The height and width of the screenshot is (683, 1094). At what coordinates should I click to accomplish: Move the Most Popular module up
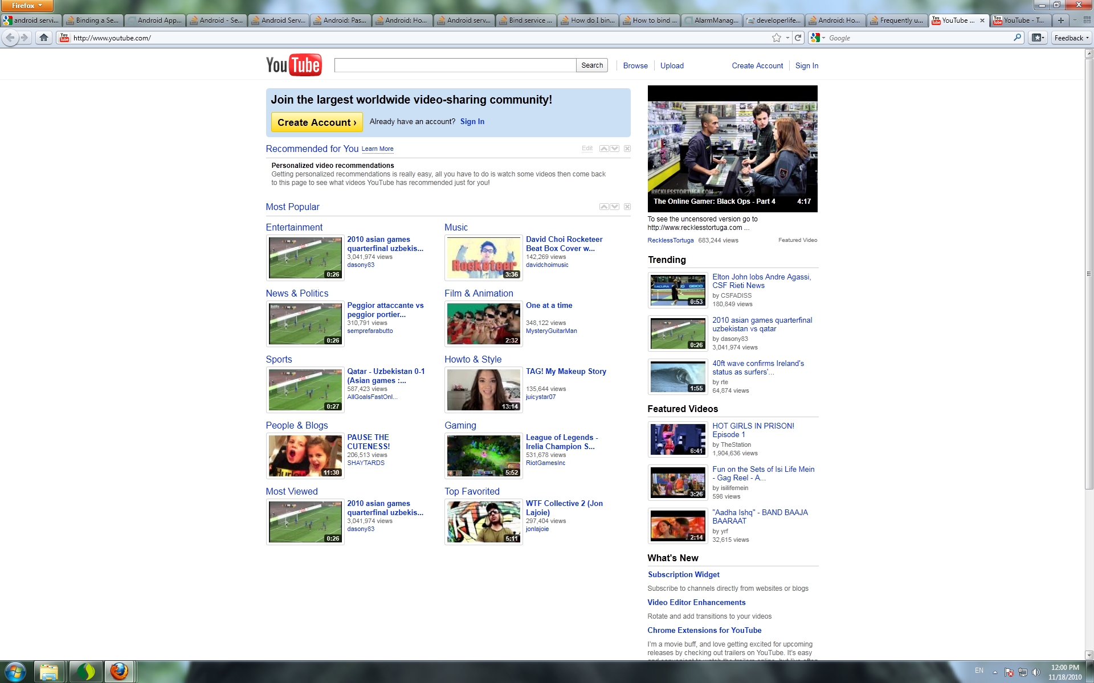[x=604, y=207]
